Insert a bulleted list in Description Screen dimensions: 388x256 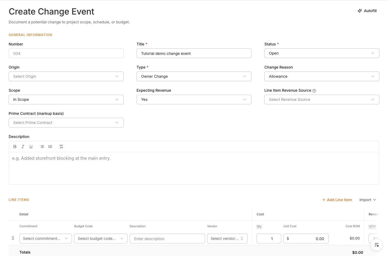click(42, 147)
